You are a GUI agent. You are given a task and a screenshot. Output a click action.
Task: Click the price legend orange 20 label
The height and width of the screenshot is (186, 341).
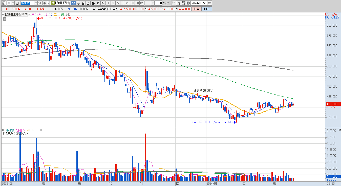point(56,14)
